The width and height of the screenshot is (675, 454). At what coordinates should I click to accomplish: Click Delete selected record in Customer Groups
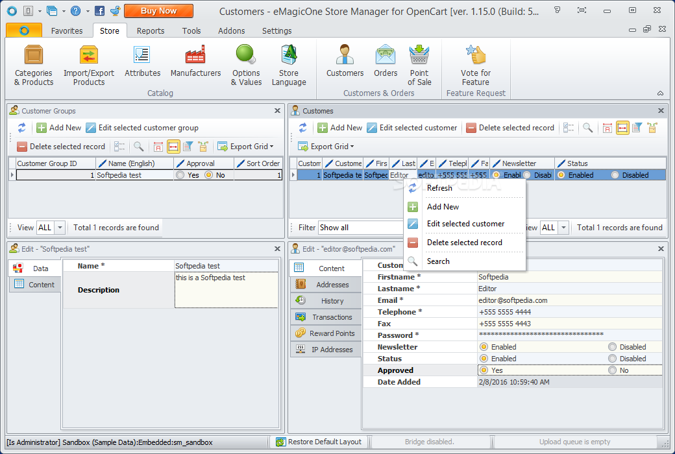(x=61, y=147)
